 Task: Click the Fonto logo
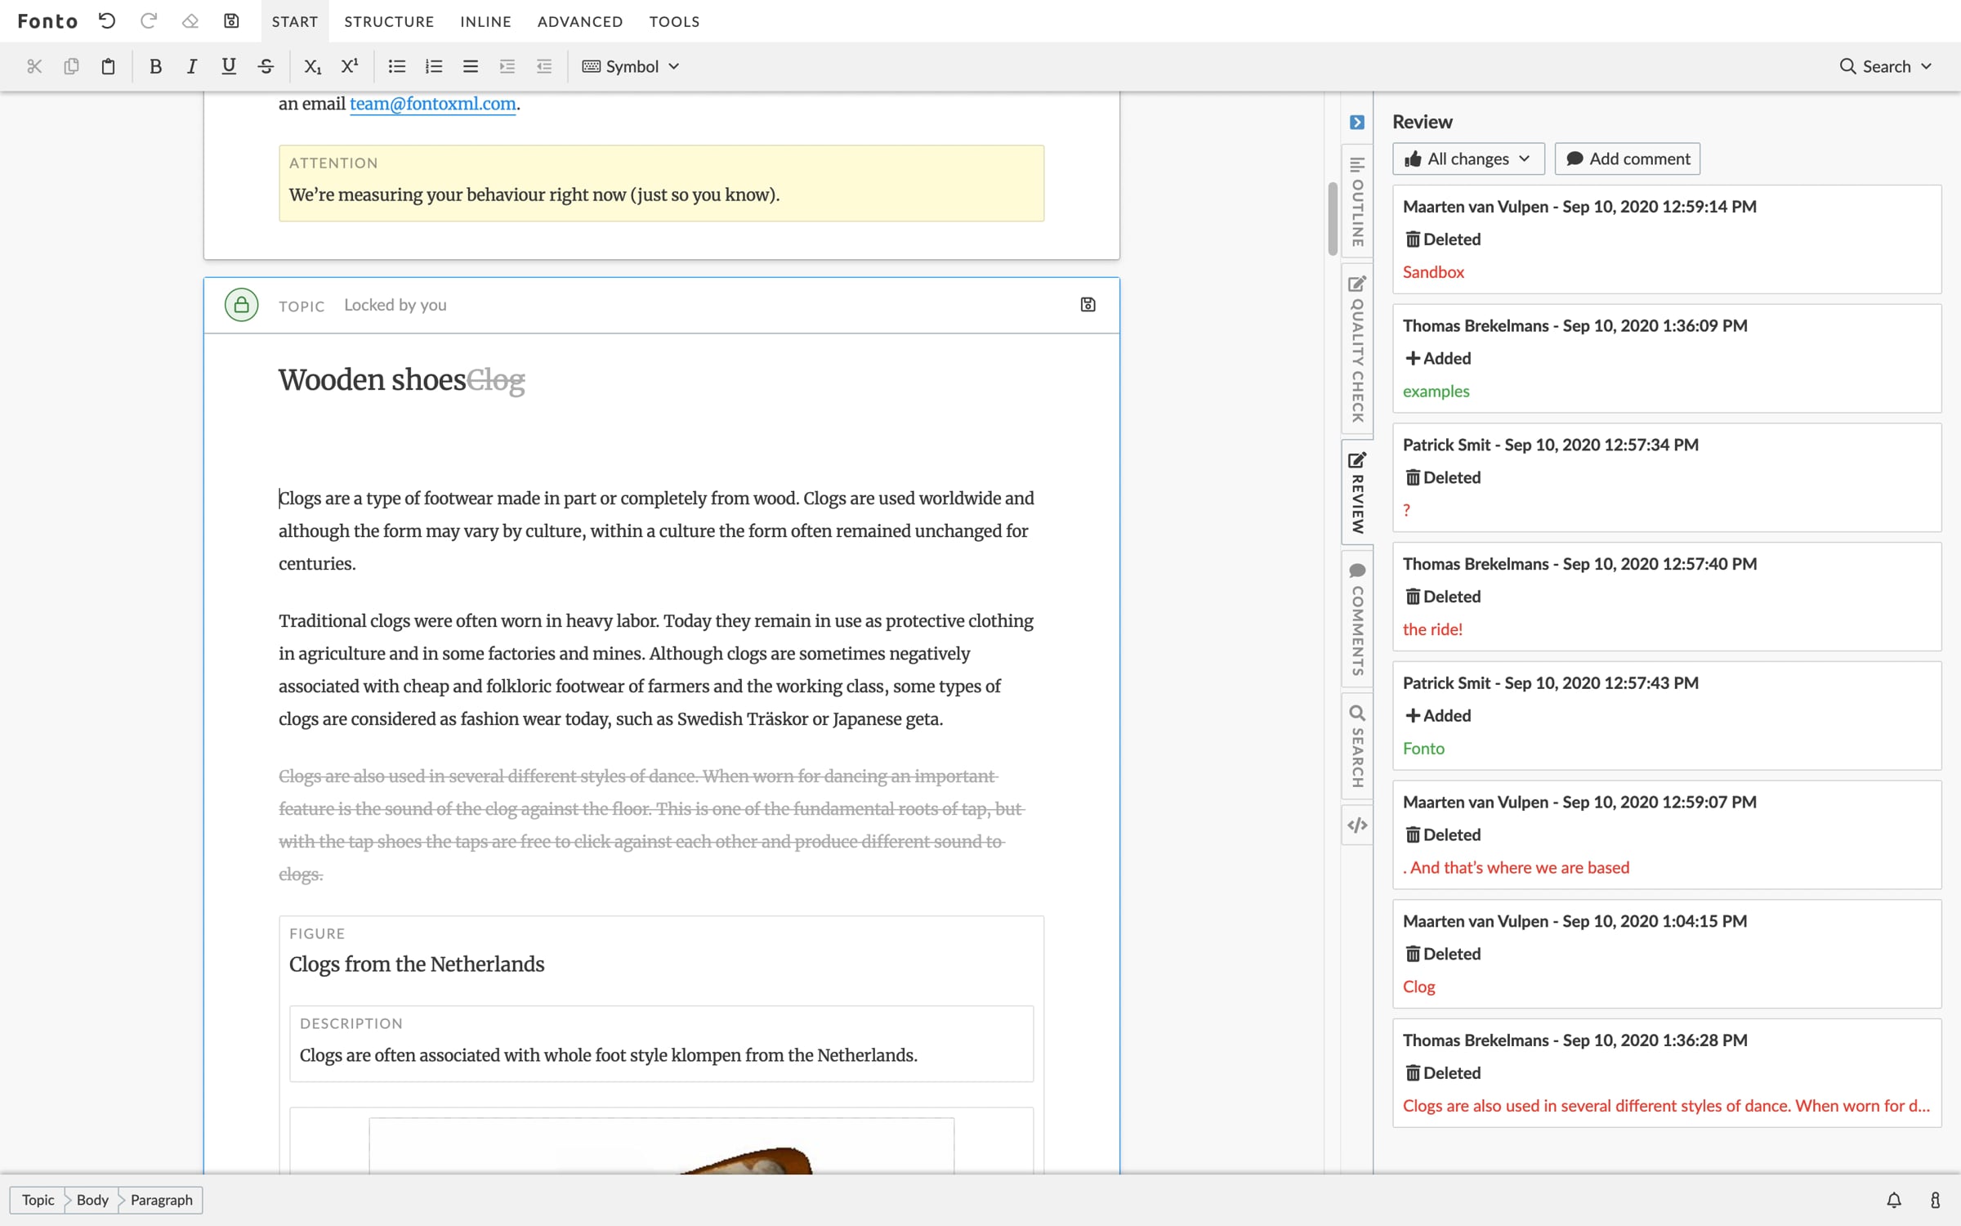point(47,21)
